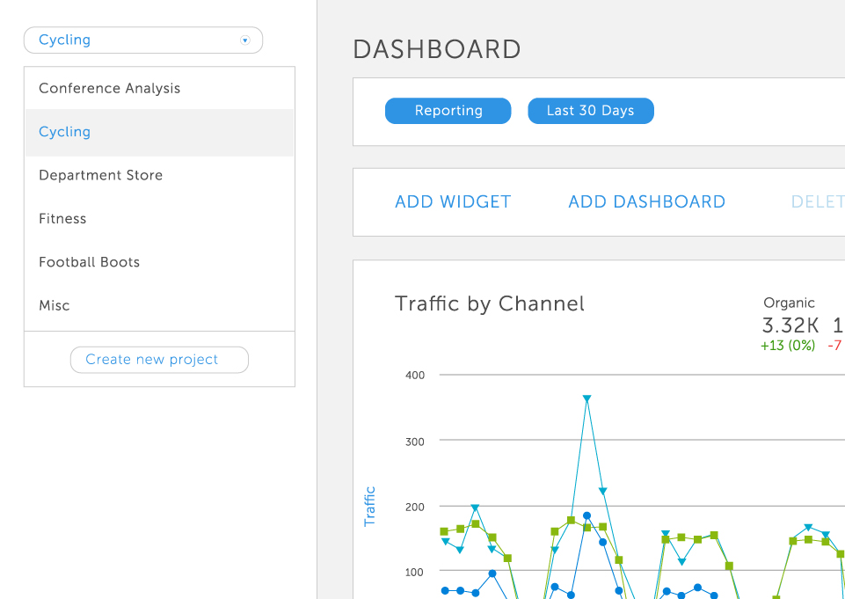Click Create new project button
Screen dimensions: 845x599
click(x=159, y=360)
